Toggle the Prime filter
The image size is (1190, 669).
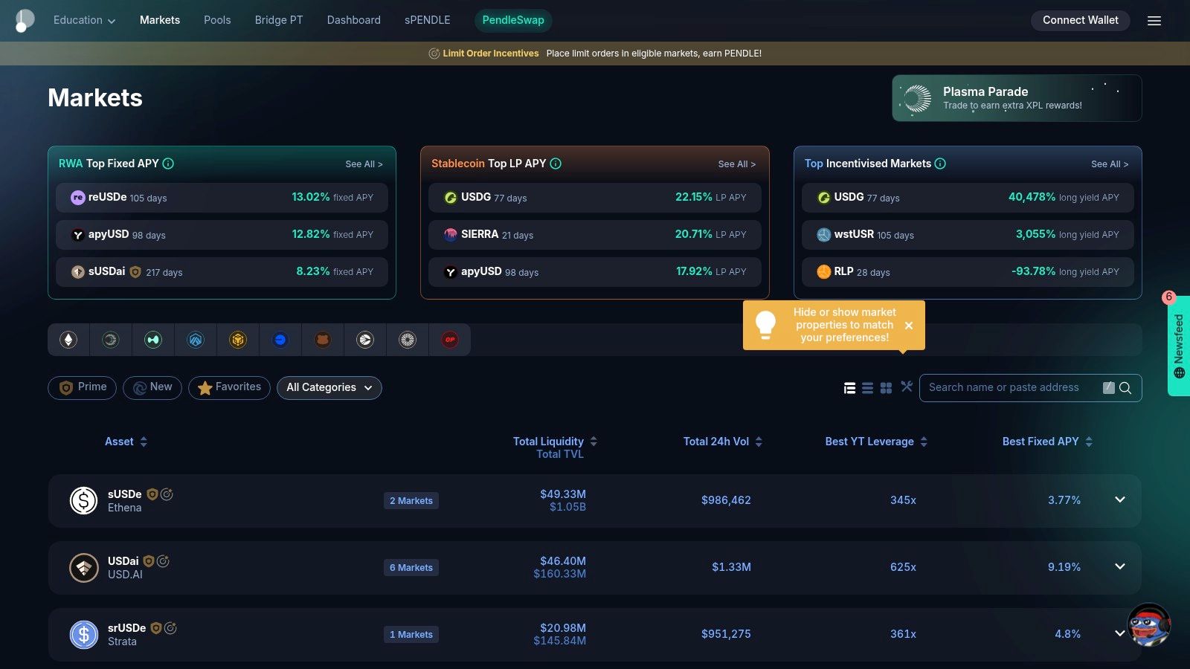point(82,387)
